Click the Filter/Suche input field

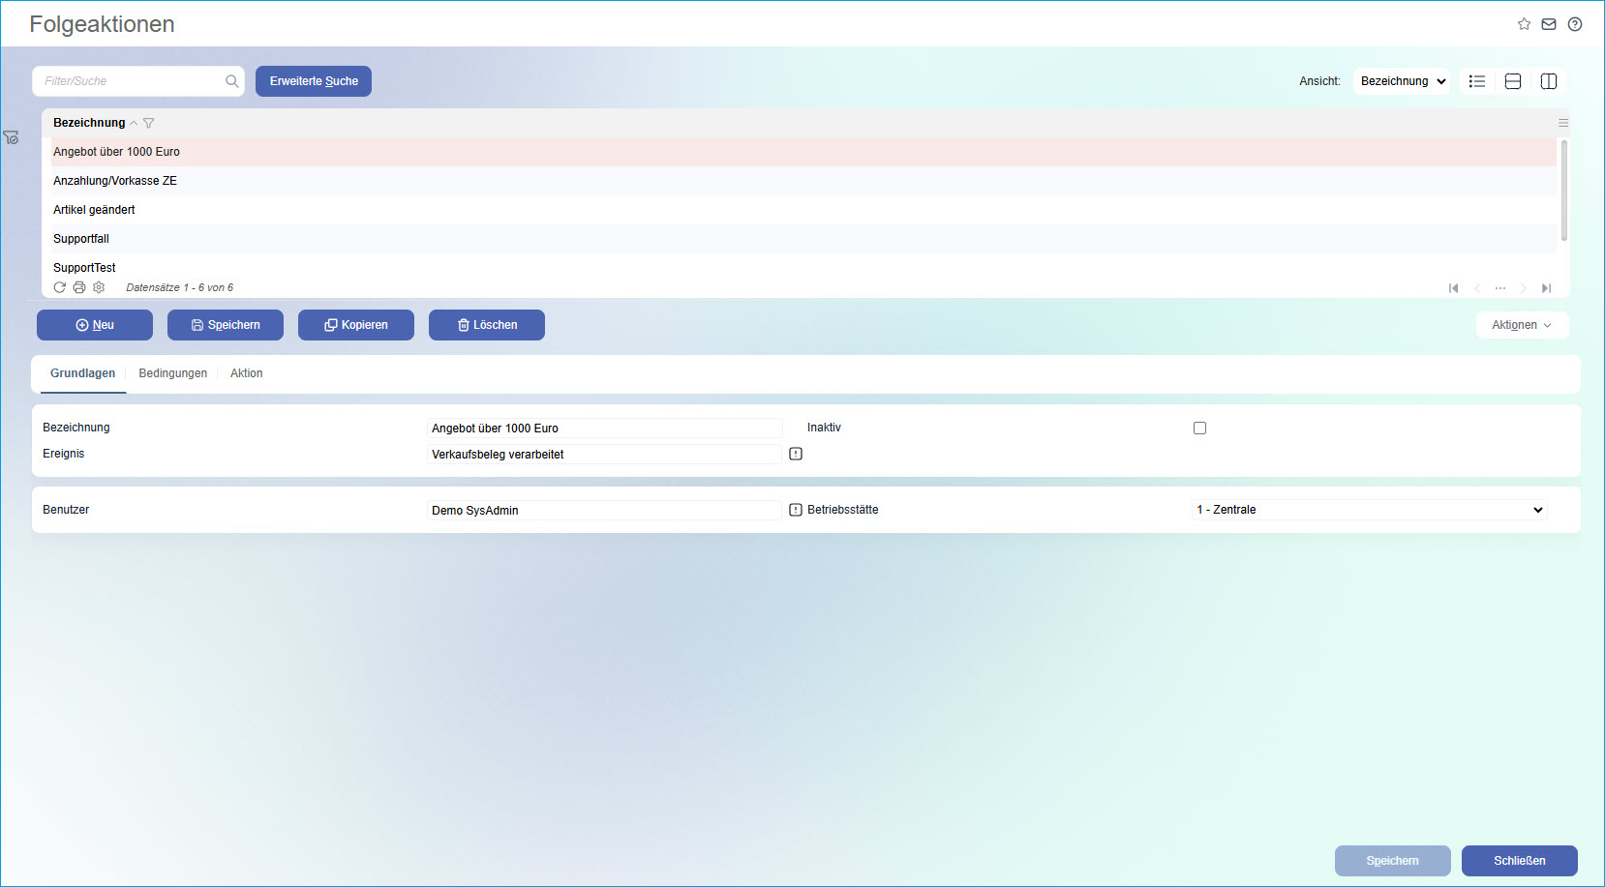[131, 81]
